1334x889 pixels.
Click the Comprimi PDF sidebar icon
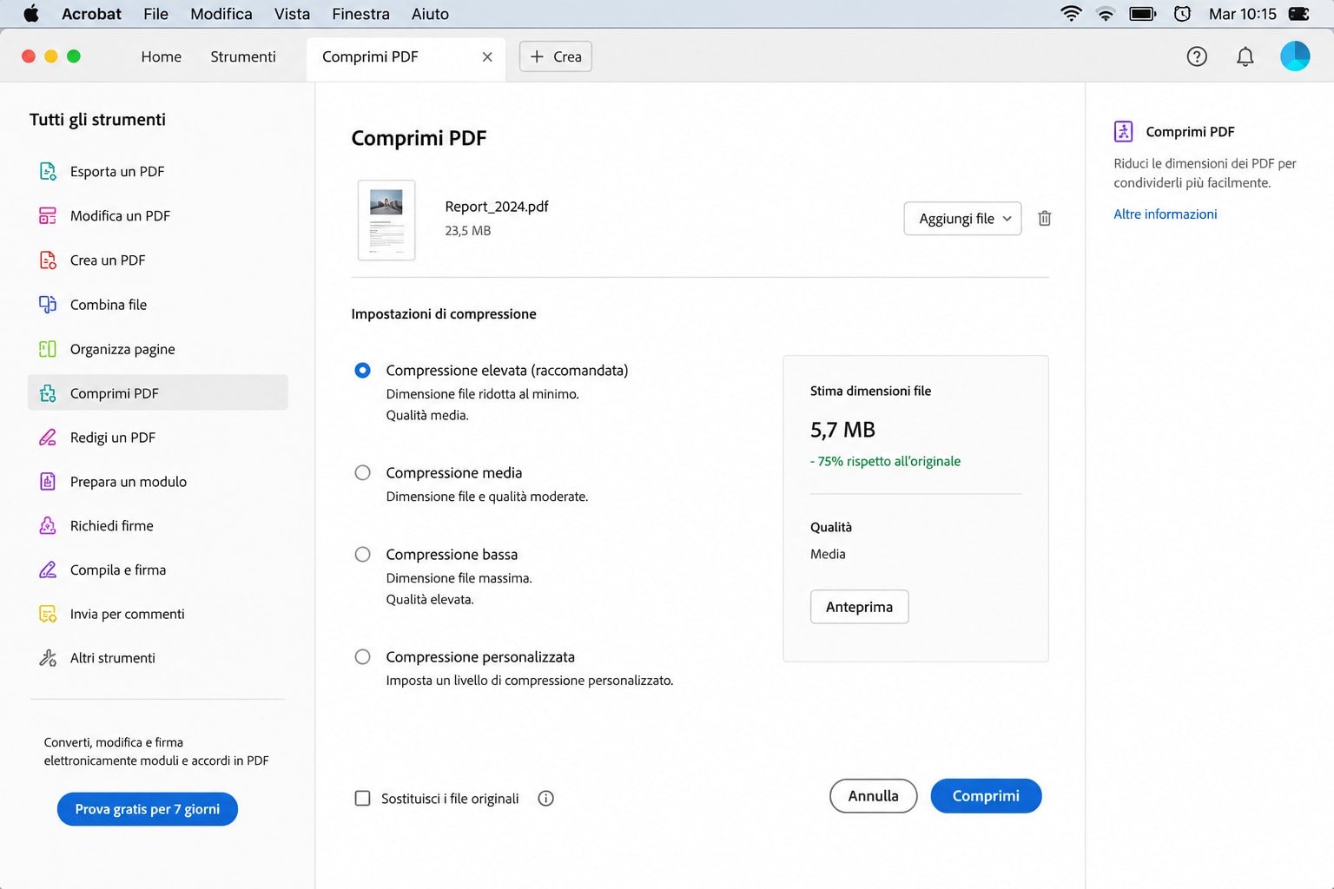click(x=48, y=393)
